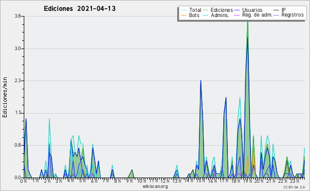The image size is (310, 191).
Task: Click the '19 h' x-axis label
Action: (x=247, y=181)
